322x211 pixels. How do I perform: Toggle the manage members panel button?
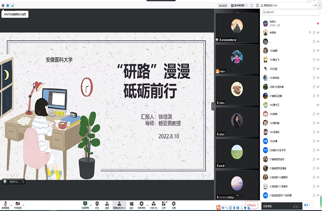pyautogui.click(x=119, y=203)
